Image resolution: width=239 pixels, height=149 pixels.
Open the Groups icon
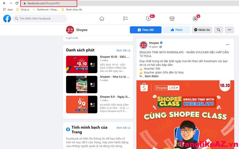pyautogui.click(x=195, y=19)
